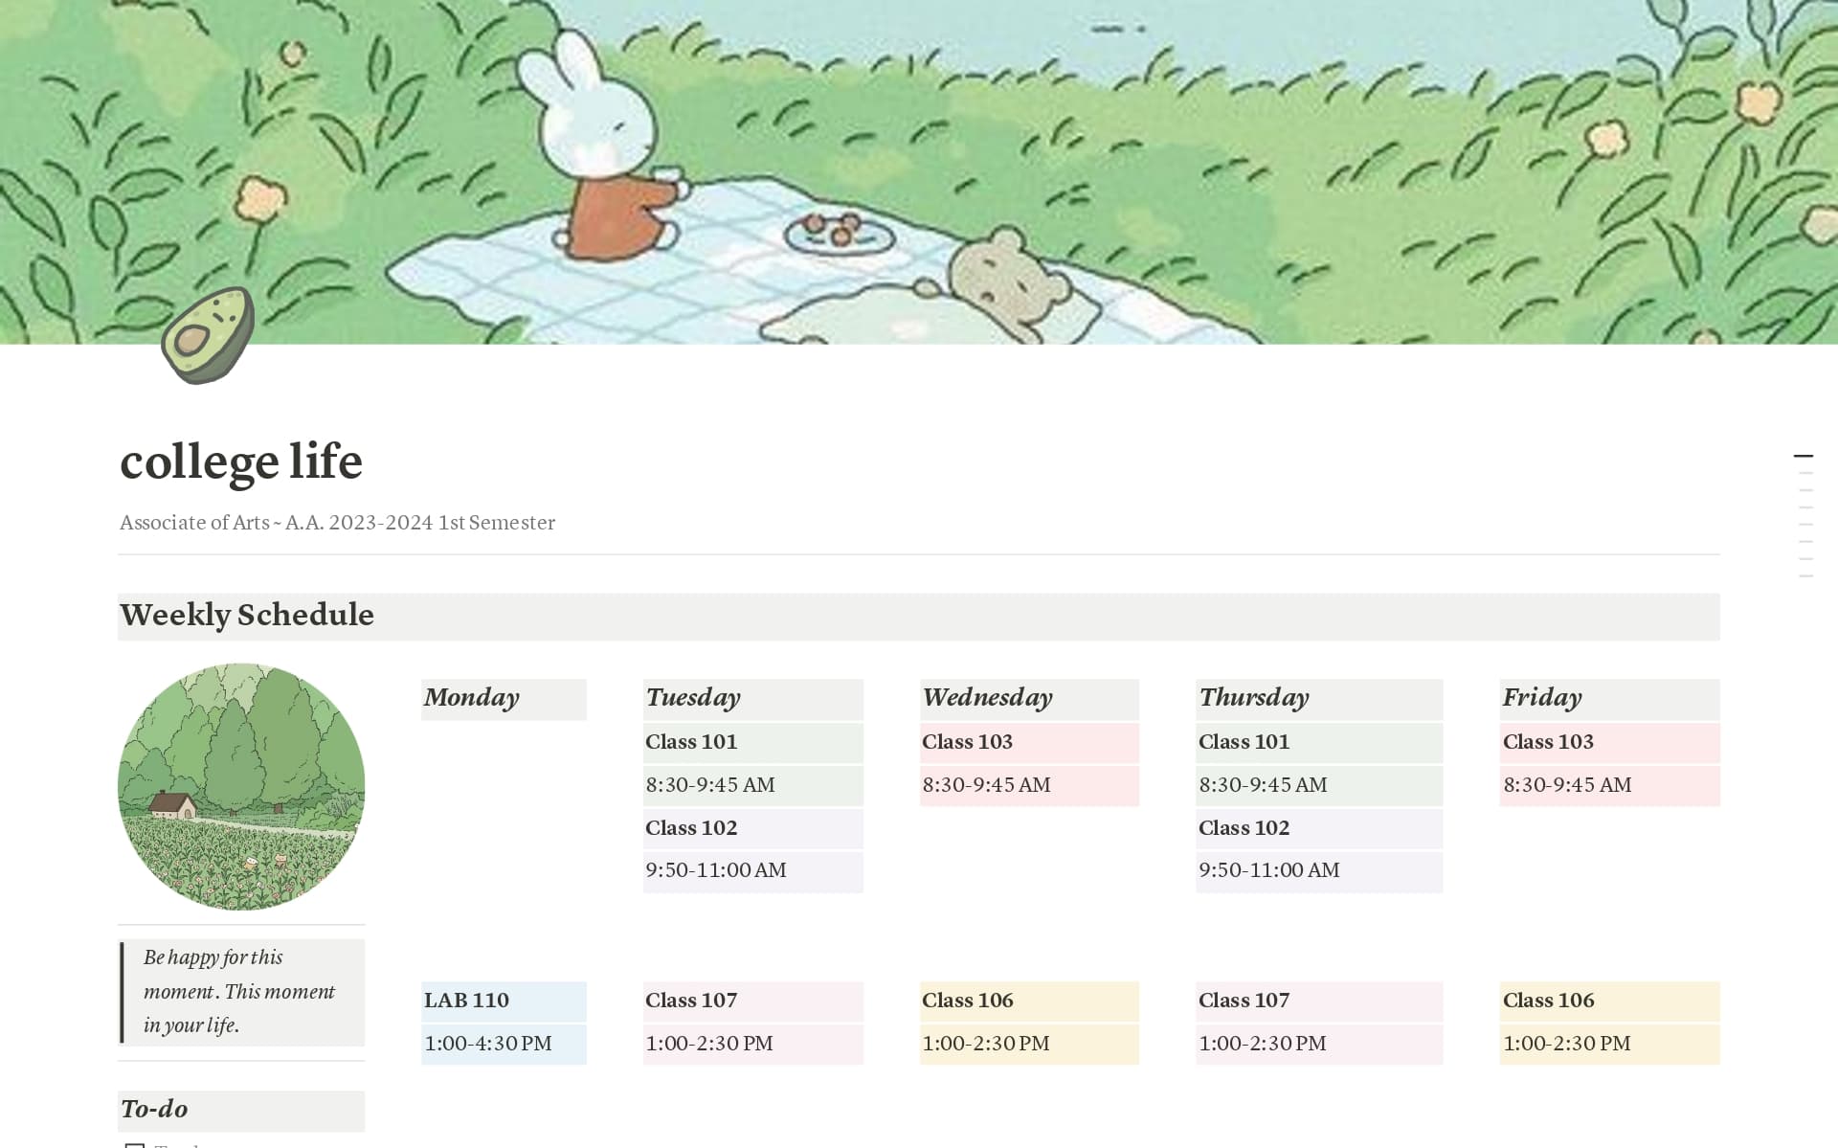Image resolution: width=1838 pixels, height=1148 pixels.
Task: Click 'Class 103' under Wednesday
Action: tap(967, 741)
